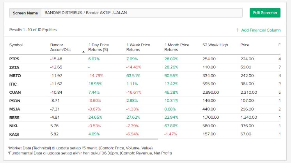
Task: Sort by 1 Month Price Returns header
Action: tap(177, 47)
